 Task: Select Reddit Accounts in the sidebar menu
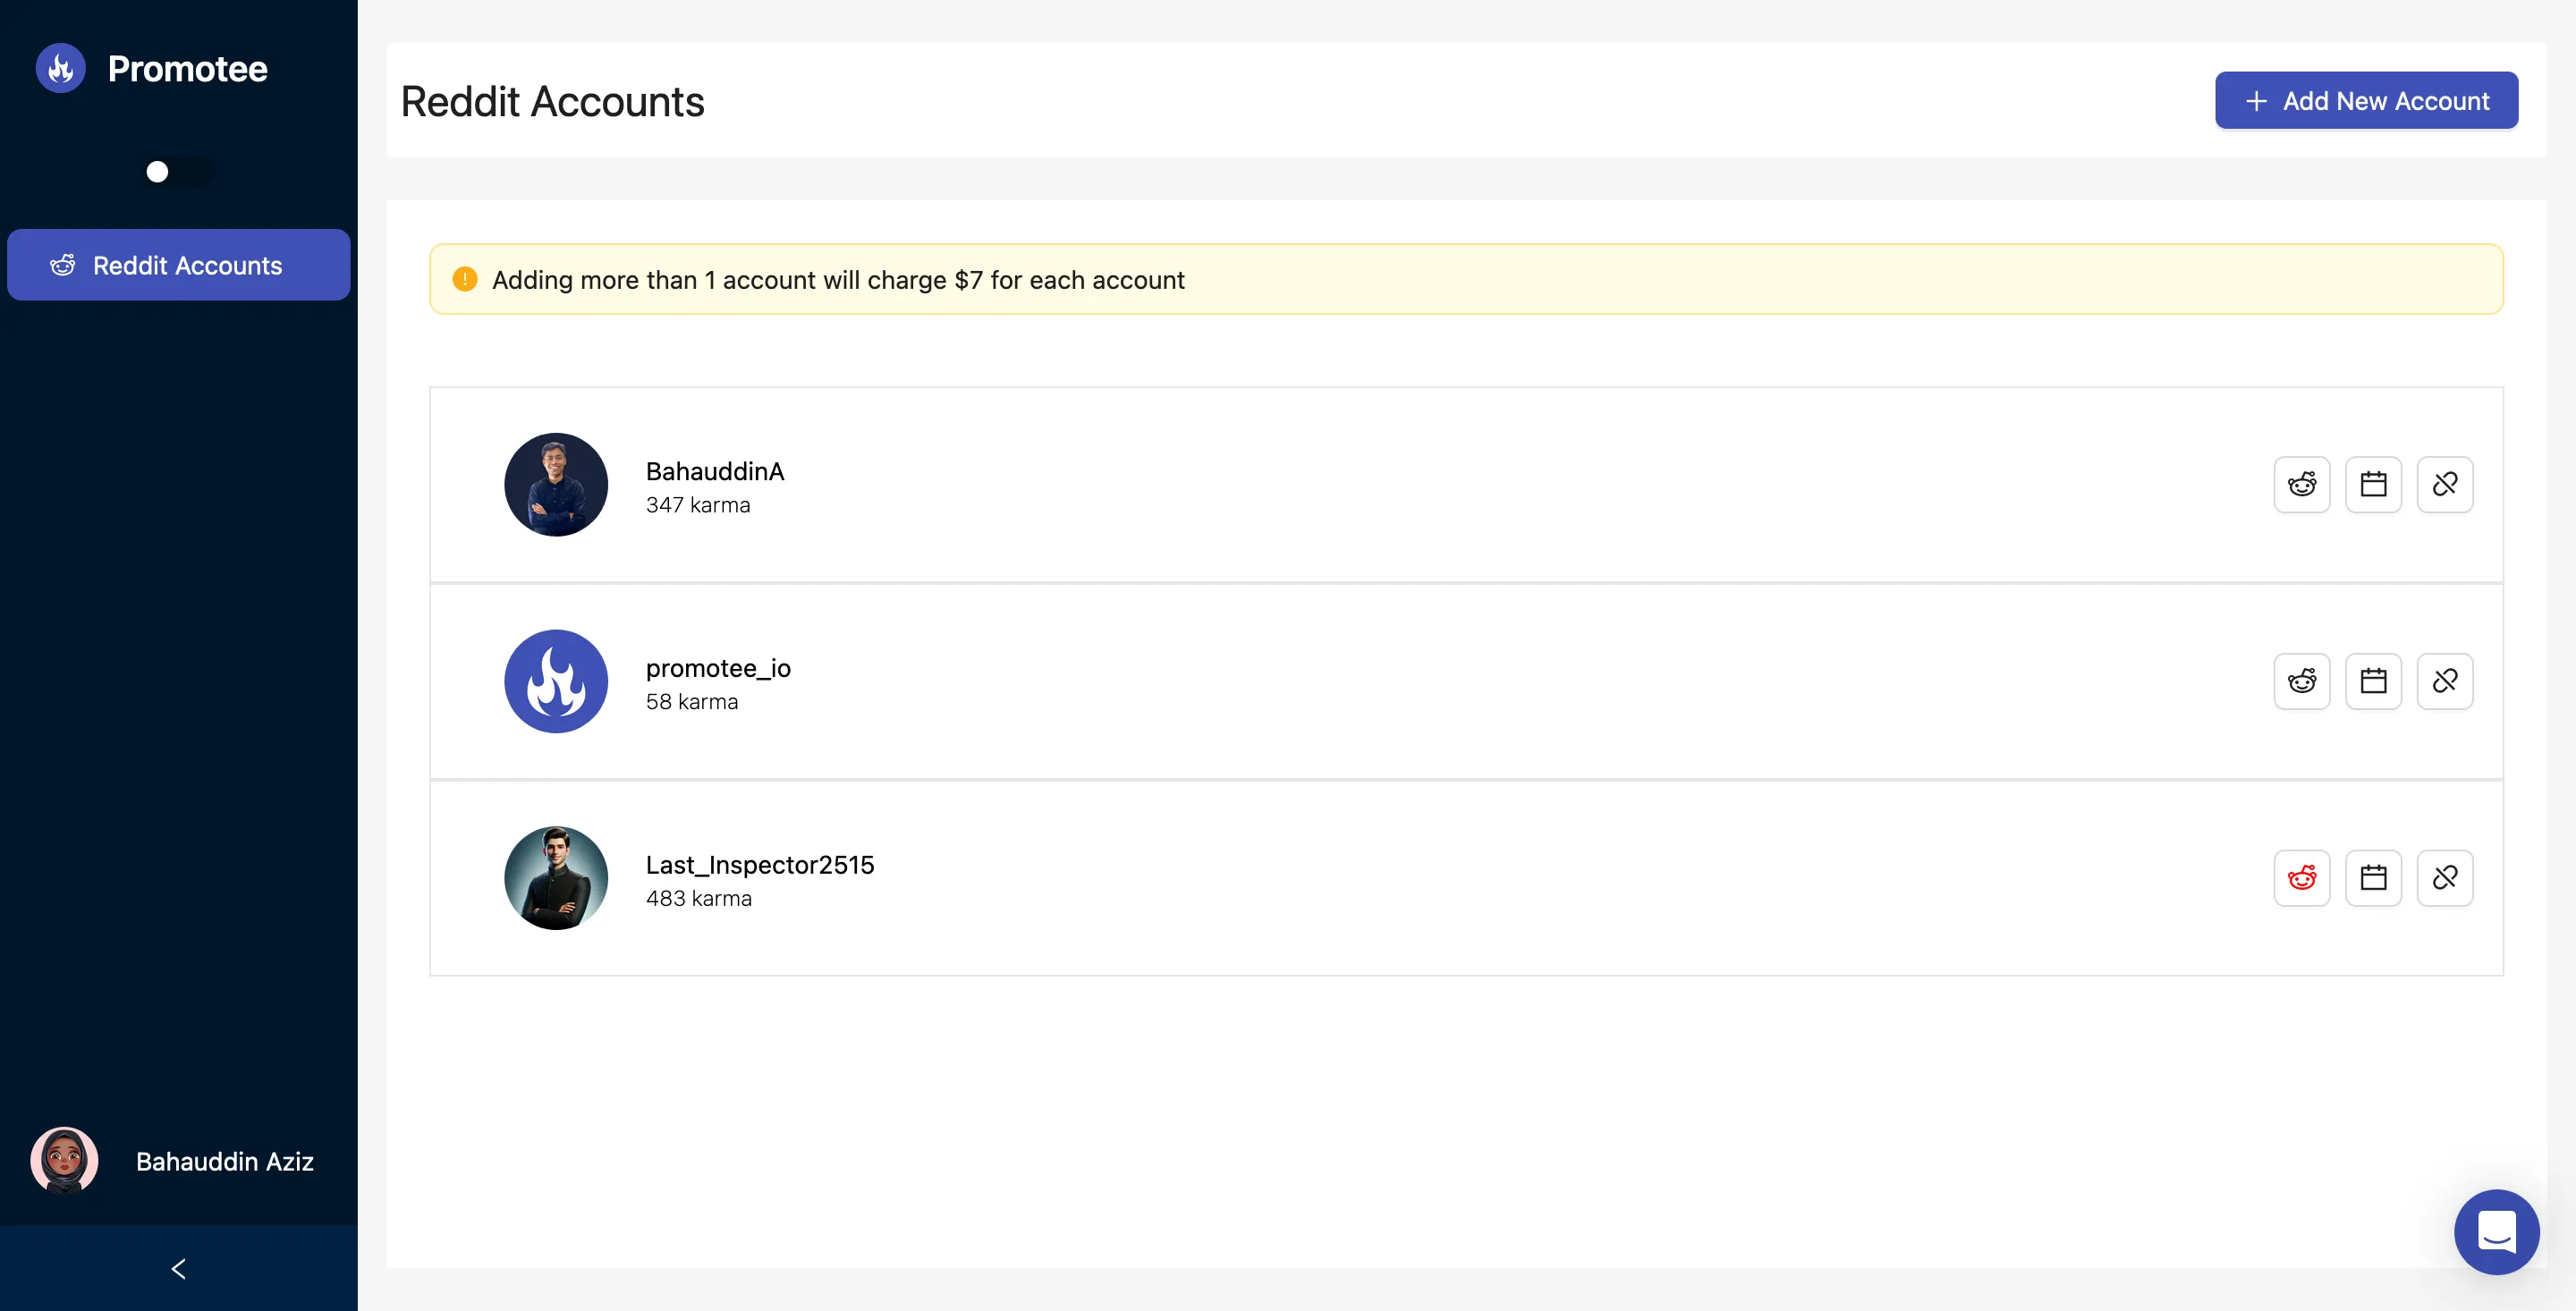178,265
